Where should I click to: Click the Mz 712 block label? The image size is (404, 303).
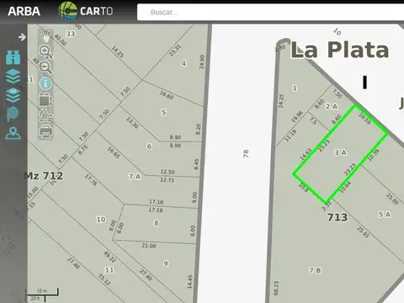pyautogui.click(x=44, y=176)
